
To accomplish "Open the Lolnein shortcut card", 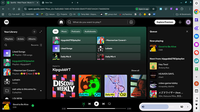I will coord(119,48).
